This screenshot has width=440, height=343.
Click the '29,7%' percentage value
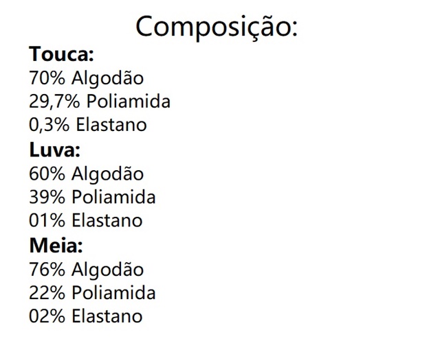pyautogui.click(x=55, y=102)
